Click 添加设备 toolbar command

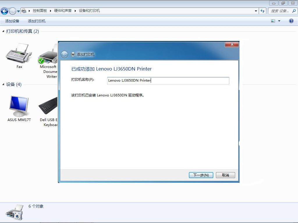point(12,21)
